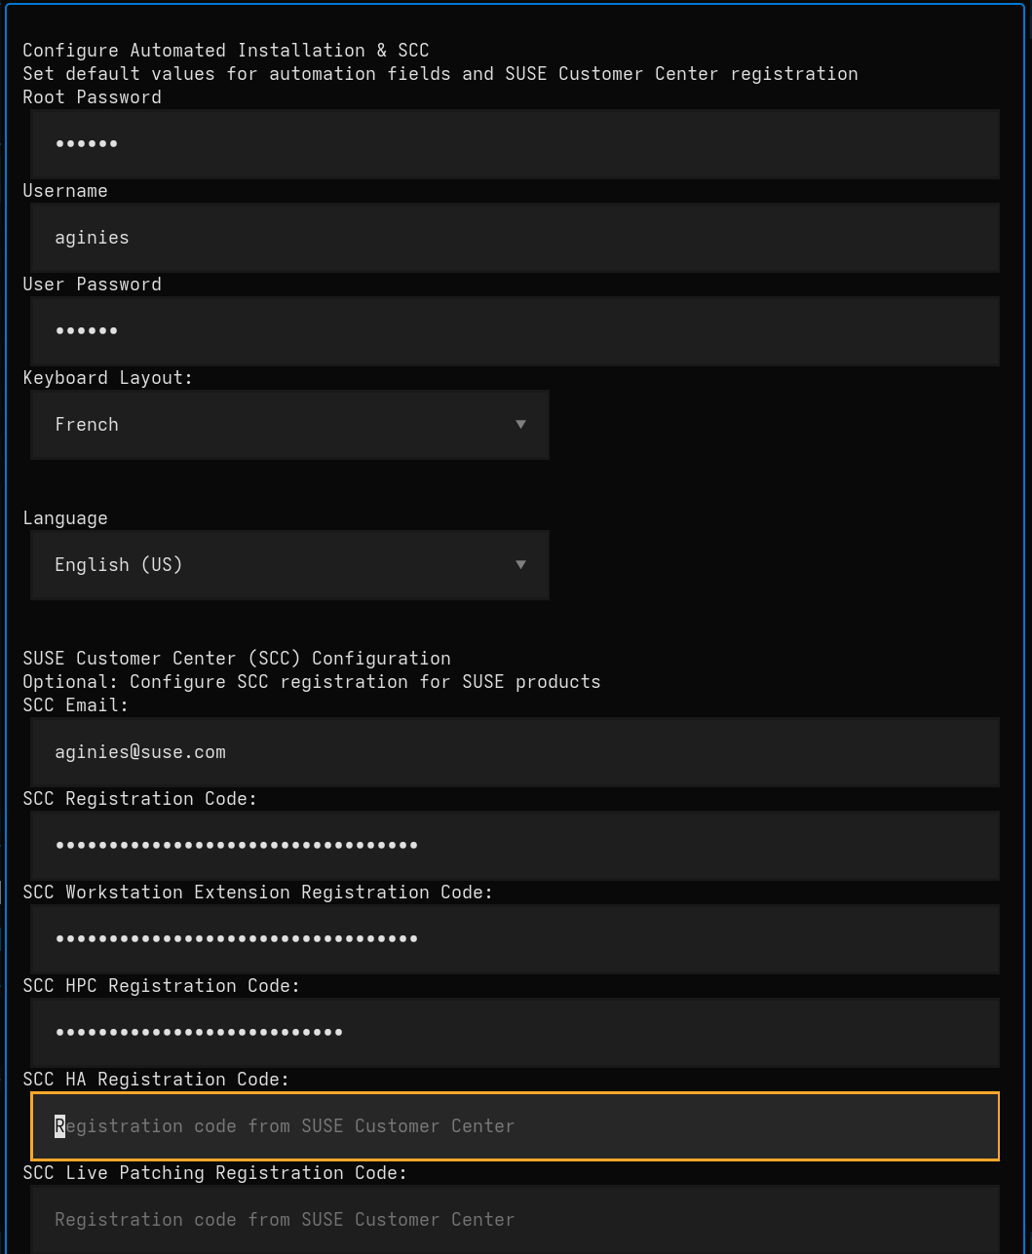Screen dimensions: 1032x1254
Task: Select the SCC Live Patching Registration Code field
Action: [515, 1219]
